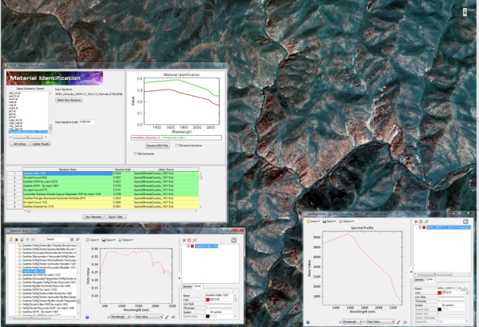Open Y axis Data Value dropdown in library viewer
This screenshot has width=479, height=327.
[x=148, y=317]
